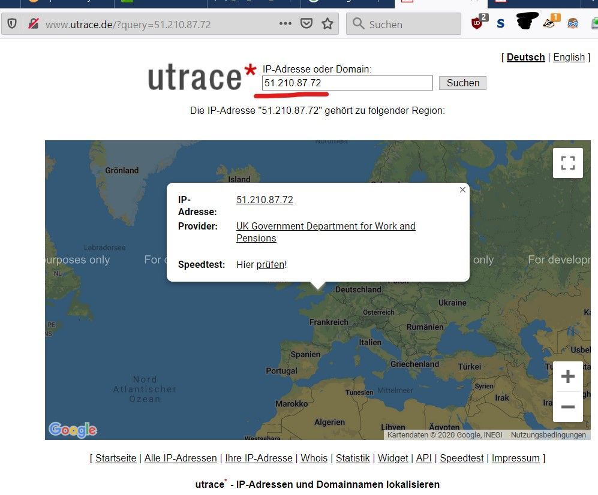The height and width of the screenshot is (495, 598).
Task: Open the page actions three-dot menu
Action: (x=286, y=23)
